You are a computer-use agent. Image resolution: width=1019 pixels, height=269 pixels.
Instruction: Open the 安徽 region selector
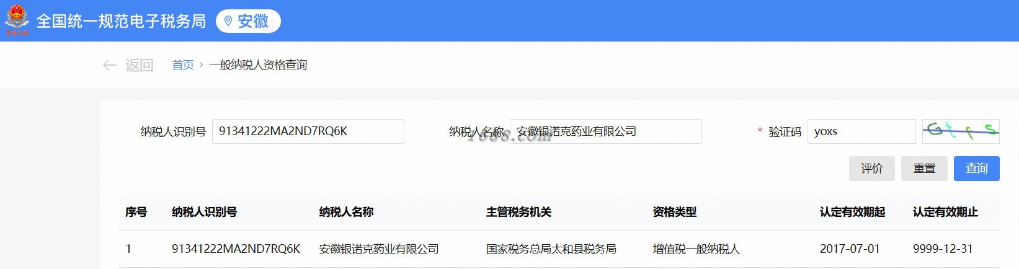tap(248, 21)
